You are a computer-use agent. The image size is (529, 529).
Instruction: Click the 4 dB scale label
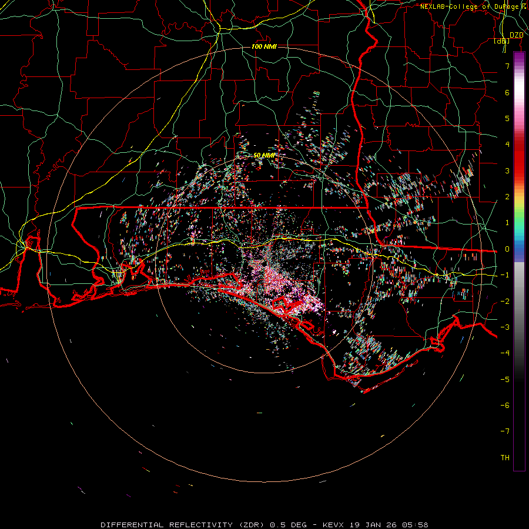click(507, 145)
